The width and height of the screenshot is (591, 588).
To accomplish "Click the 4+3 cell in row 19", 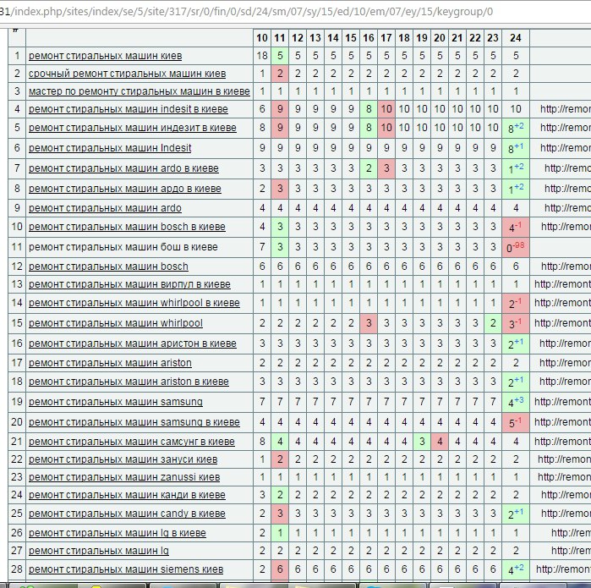I will (516, 402).
